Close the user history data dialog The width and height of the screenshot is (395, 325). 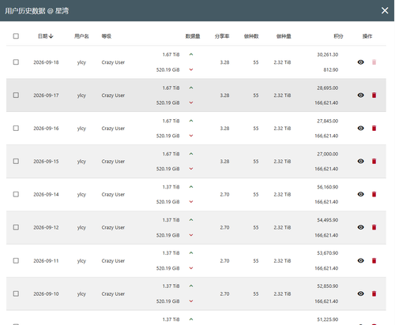click(x=385, y=10)
